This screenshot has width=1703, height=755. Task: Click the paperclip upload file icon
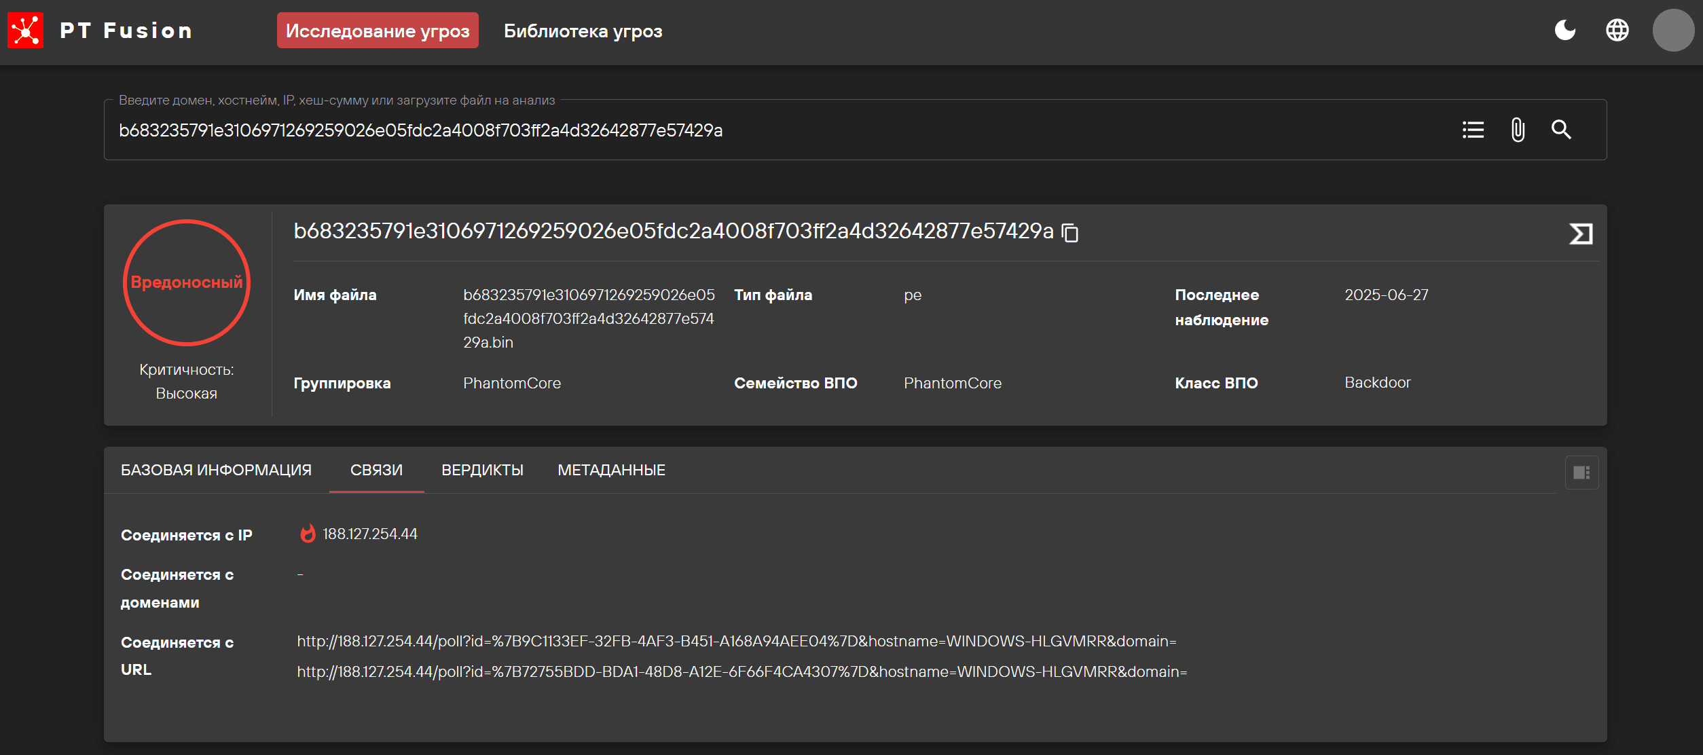[1518, 130]
